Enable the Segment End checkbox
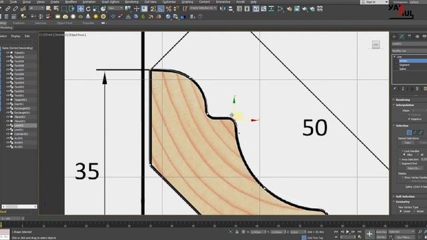This screenshot has width=427, height=240. pyautogui.click(x=400, y=163)
